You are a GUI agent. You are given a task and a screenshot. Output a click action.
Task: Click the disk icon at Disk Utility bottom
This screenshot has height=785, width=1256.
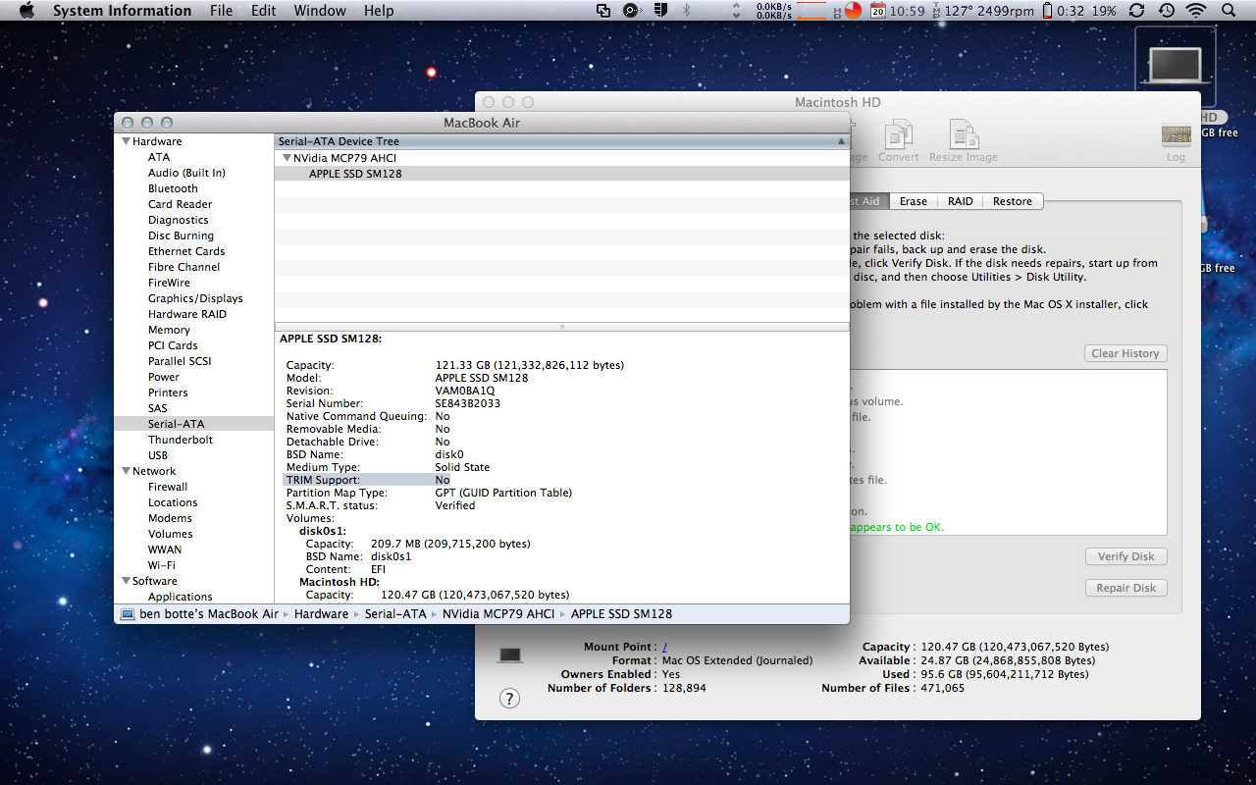pyautogui.click(x=510, y=654)
